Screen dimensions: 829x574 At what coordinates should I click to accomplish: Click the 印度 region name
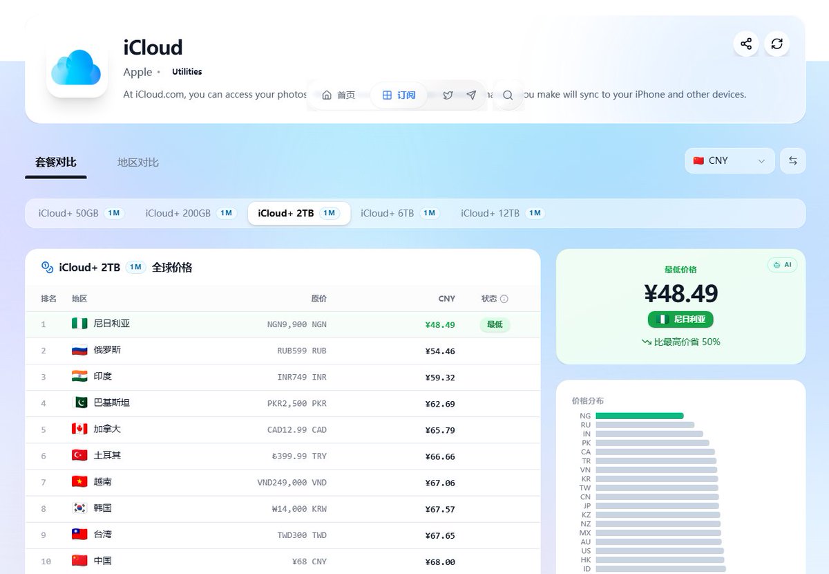coord(102,376)
